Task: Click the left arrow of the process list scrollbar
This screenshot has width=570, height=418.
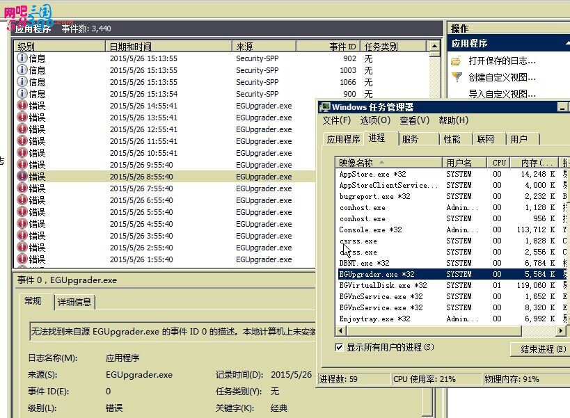Action: click(x=340, y=331)
